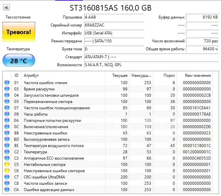Screen dimensions: 221x196
Task: Click status dot for 0C Включения/отключения
Action: tap(7, 126)
